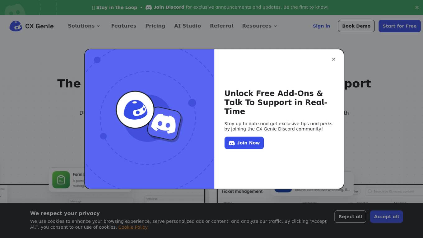The image size is (423, 238).
Task: Close the Discord popup dialog
Action: (x=333, y=59)
